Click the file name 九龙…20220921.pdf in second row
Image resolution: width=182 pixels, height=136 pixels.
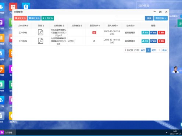58,41
